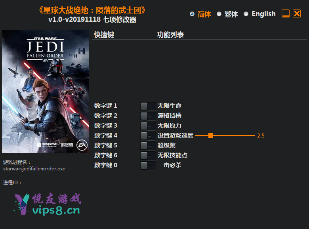Toggle 设置游戏速度 switch
Image resolution: width=309 pixels, height=229 pixels.
click(148, 135)
